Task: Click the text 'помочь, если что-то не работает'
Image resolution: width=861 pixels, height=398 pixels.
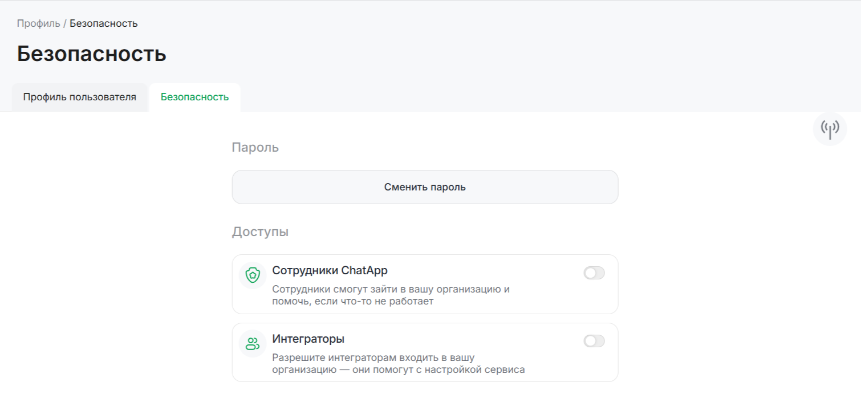Action: 352,301
